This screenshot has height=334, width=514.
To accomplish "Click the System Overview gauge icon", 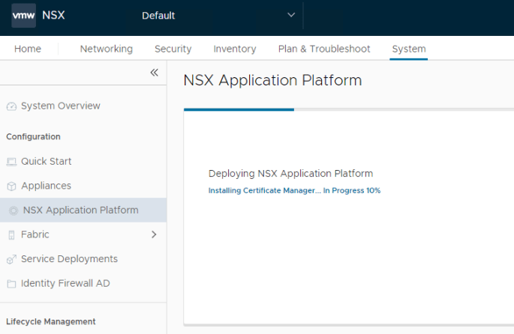I will click(x=11, y=106).
